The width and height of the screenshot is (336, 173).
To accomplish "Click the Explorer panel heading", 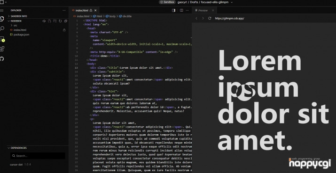I will coord(16,10).
